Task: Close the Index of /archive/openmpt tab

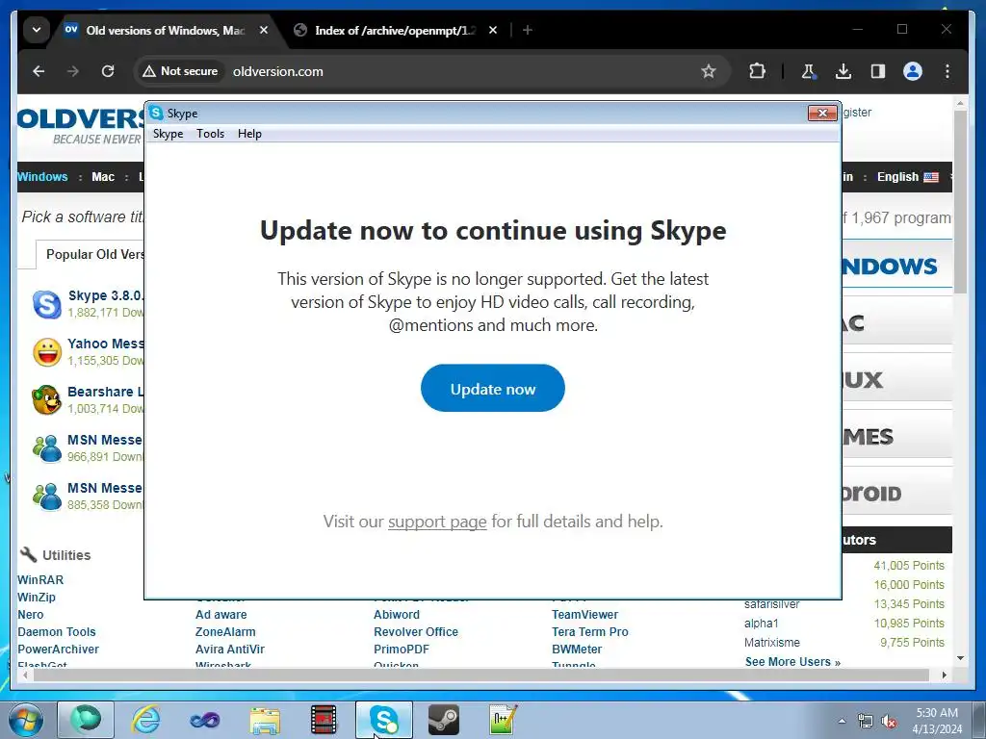Action: 493,30
